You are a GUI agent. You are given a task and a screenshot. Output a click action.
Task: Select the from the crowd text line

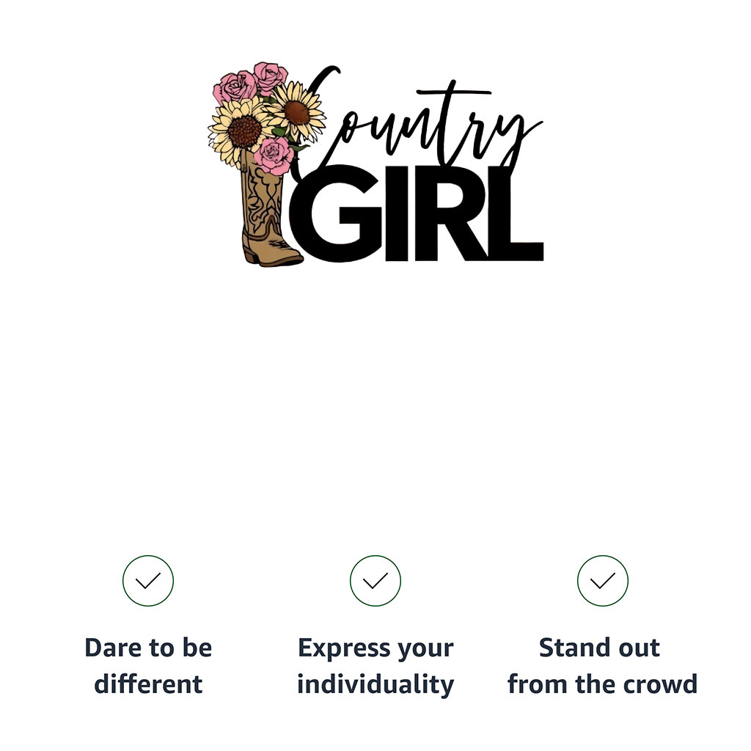(x=603, y=684)
